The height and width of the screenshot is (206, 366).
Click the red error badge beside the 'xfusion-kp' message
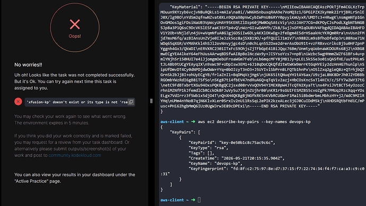tap(18, 102)
